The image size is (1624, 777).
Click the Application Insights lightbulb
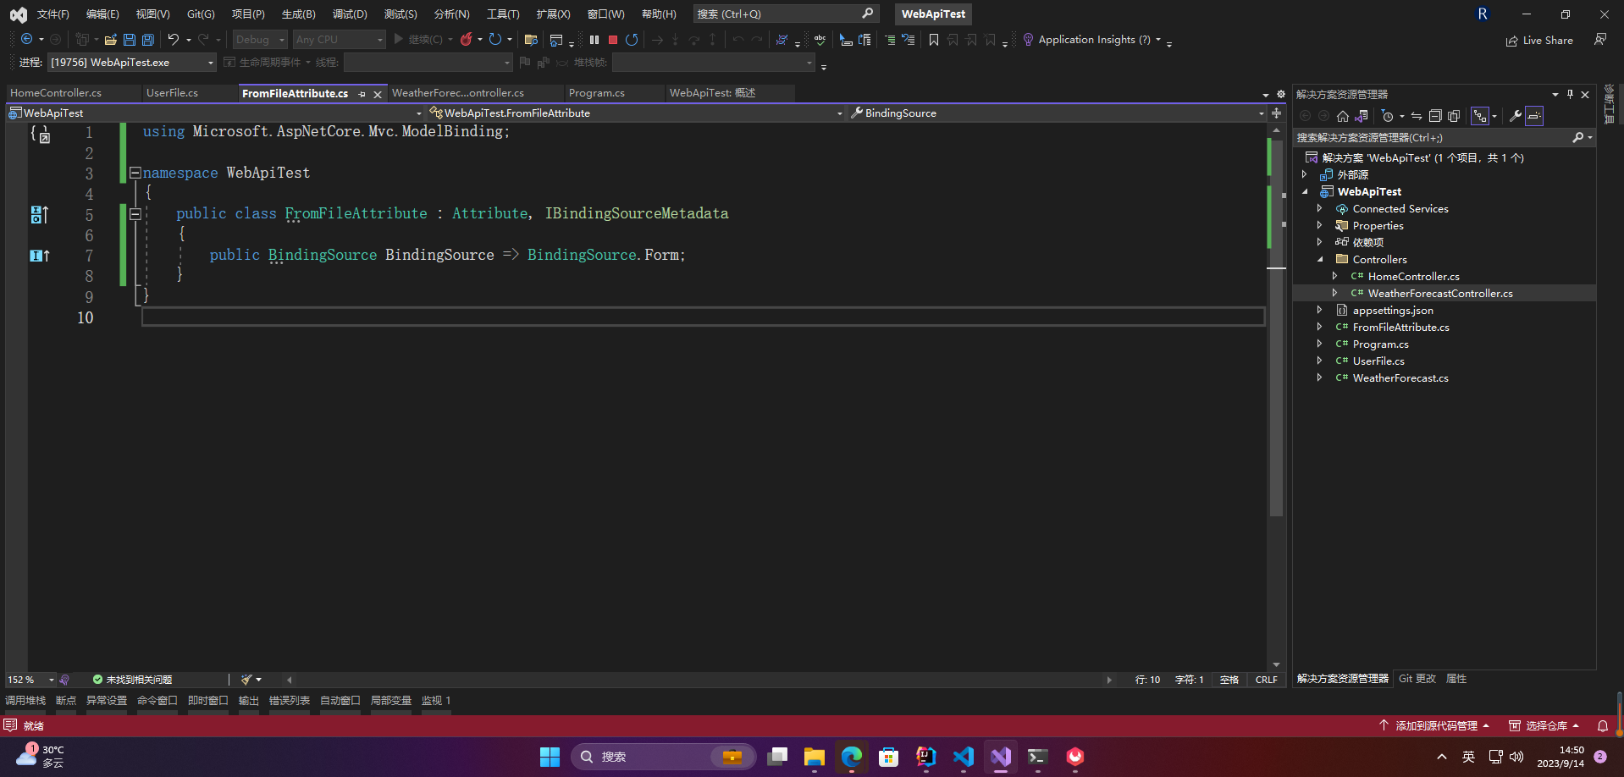coord(1028,40)
